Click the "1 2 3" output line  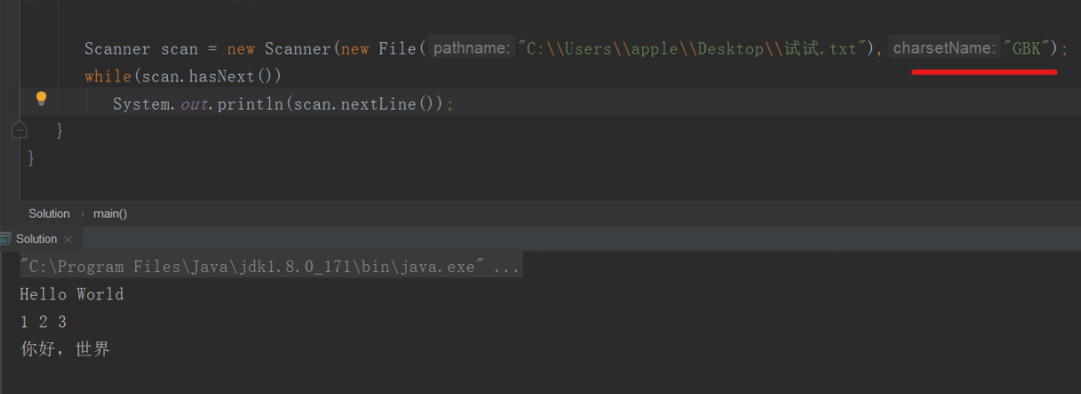[x=44, y=322]
